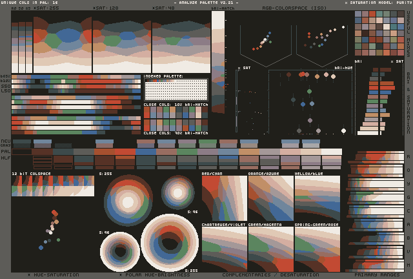Click the 'Indexed Palette:' label
The width and height of the screenshot is (413, 279).
click(x=163, y=76)
